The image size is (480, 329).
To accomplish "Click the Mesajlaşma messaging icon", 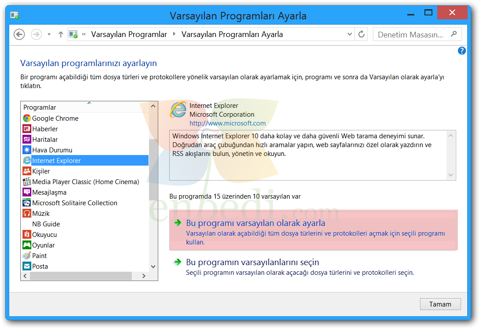I will pyautogui.click(x=27, y=192).
